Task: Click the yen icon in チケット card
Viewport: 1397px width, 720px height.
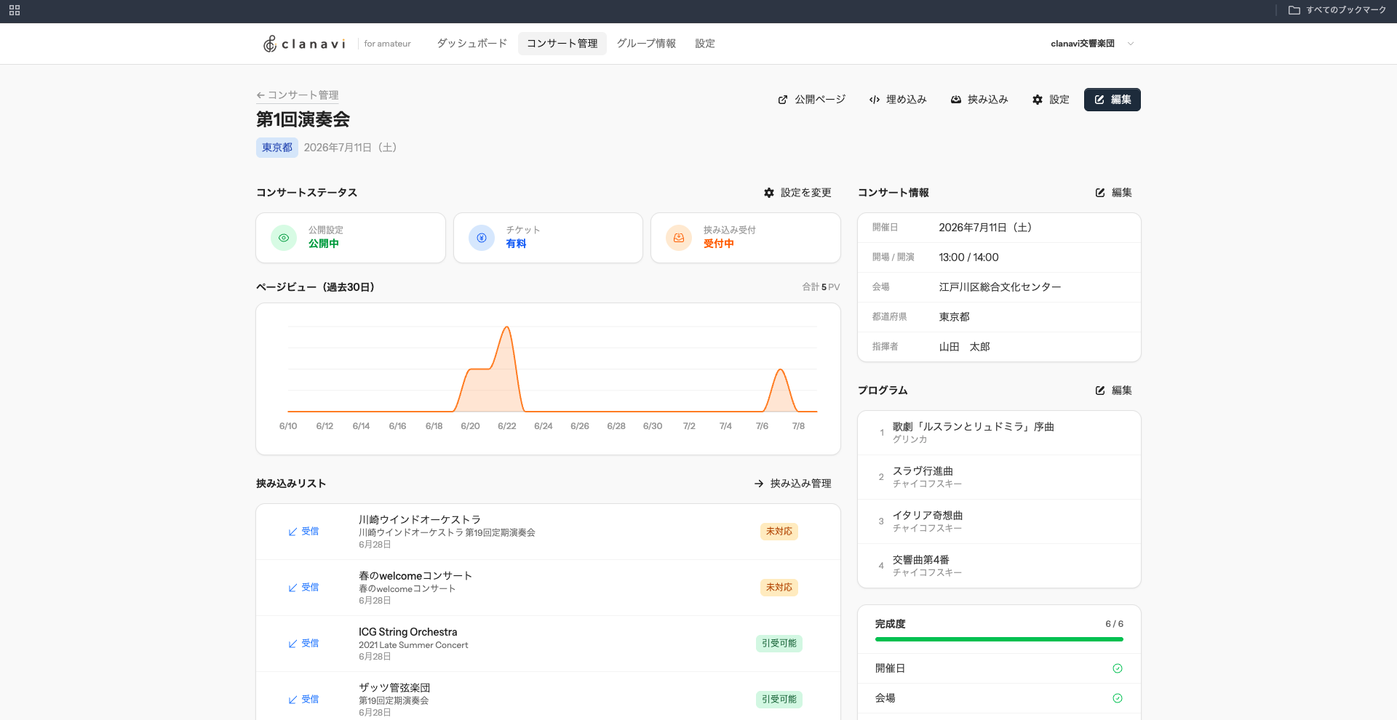Action: pos(482,238)
